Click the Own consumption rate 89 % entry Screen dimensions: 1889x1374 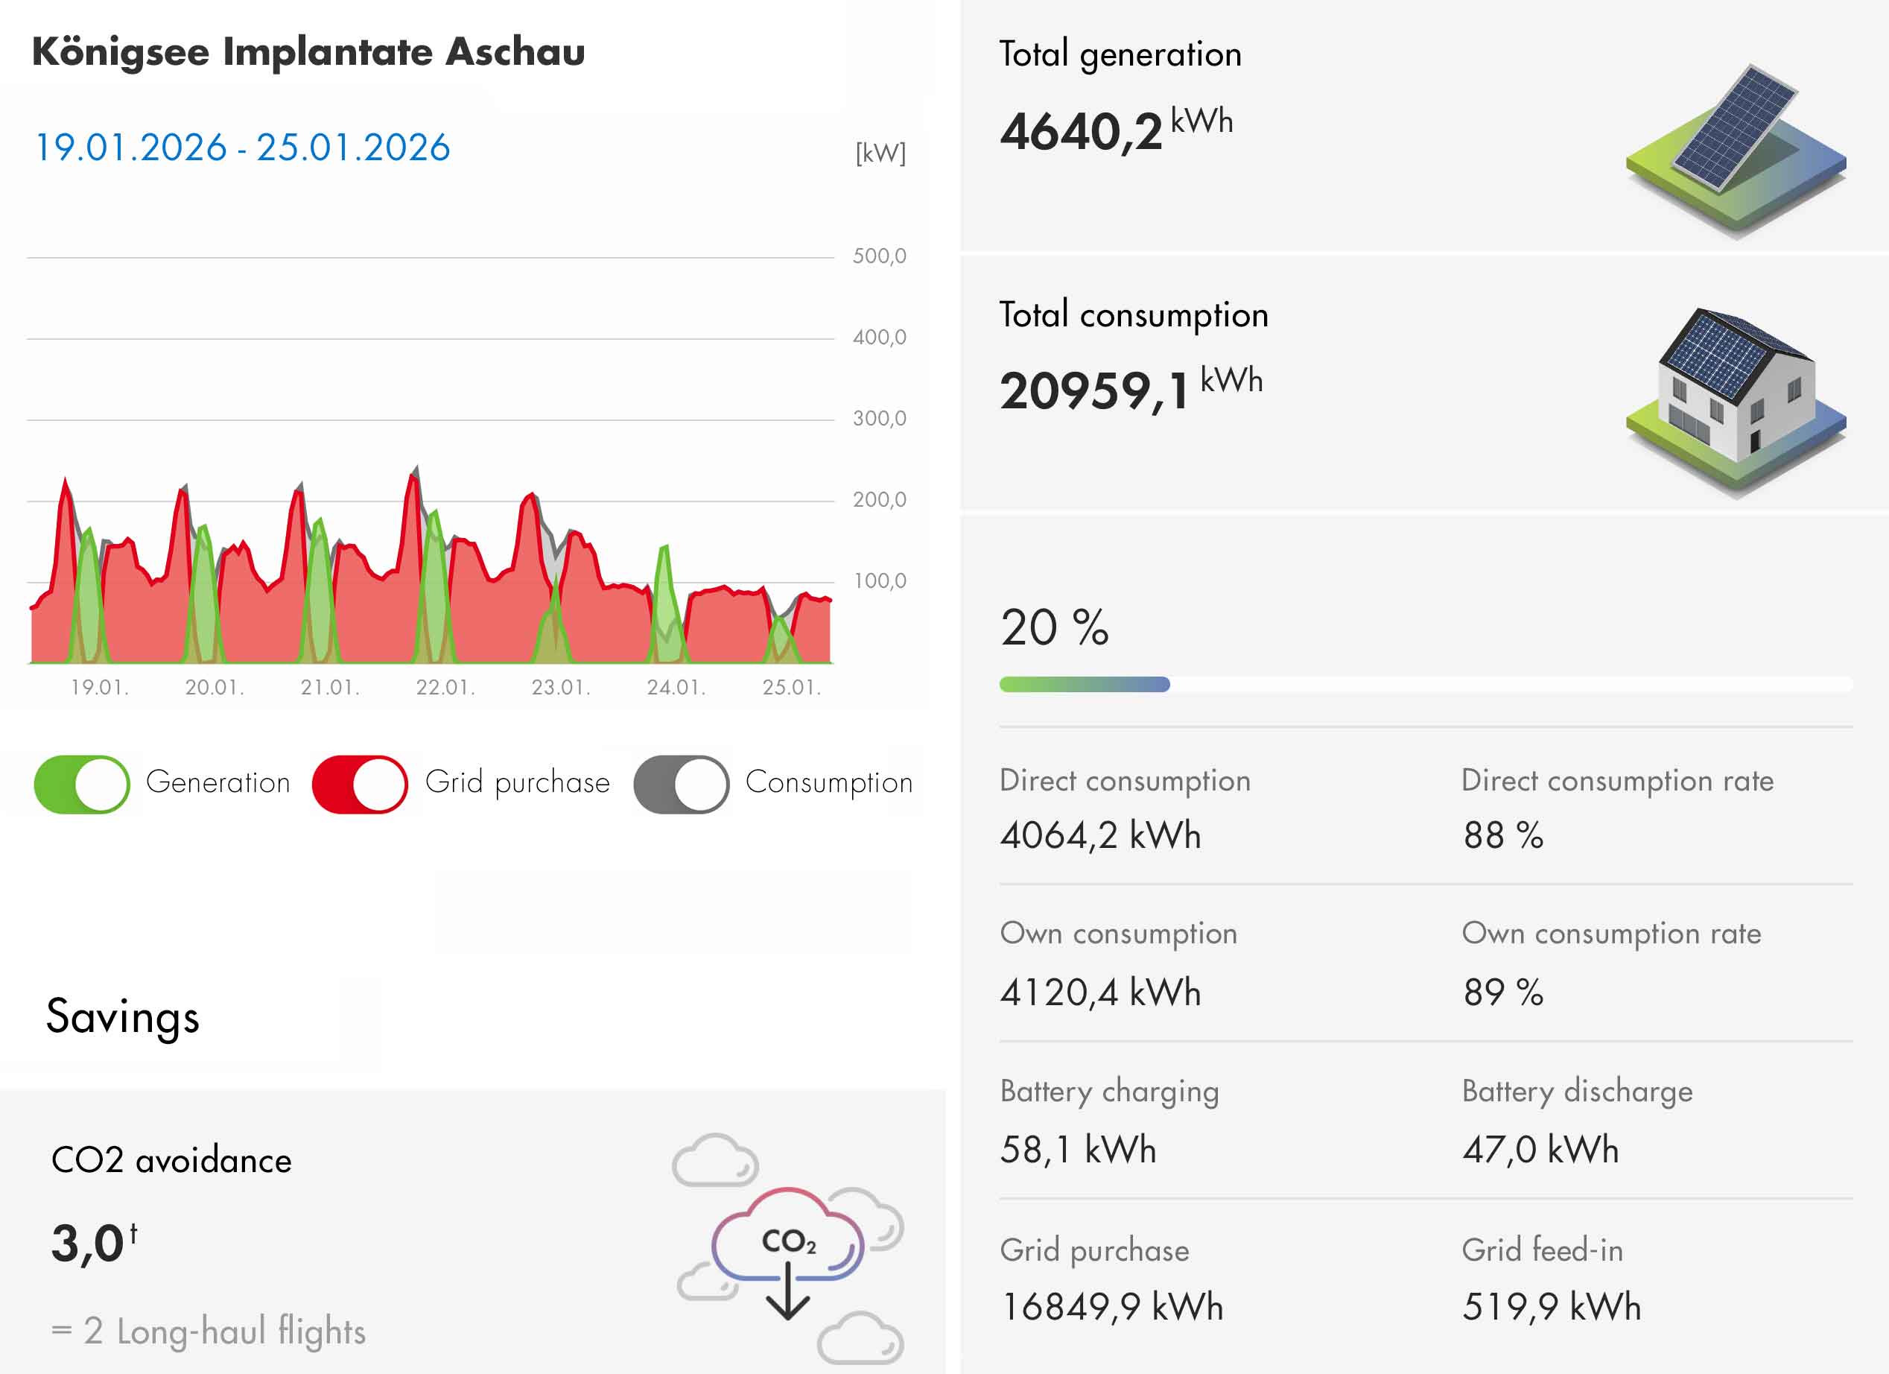1503,992
